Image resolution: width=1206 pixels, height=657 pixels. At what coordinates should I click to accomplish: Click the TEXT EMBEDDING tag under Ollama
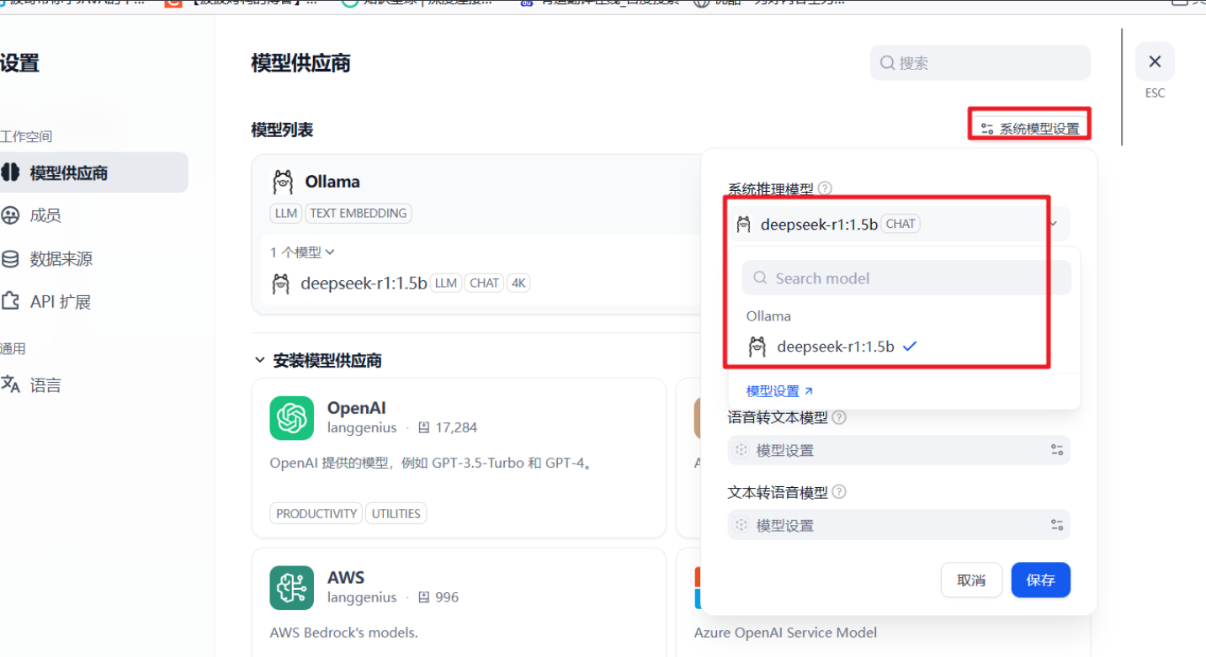click(x=359, y=213)
